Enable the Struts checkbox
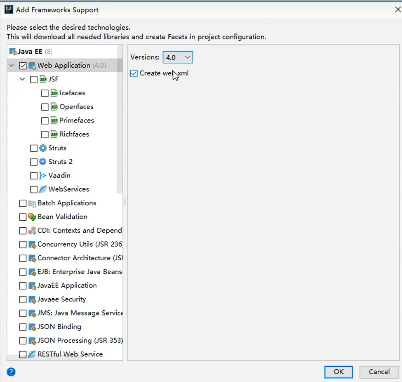Screen dimensions: 402x382 [34, 148]
